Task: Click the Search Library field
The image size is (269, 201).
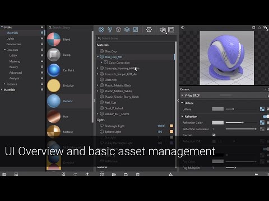Action: 69,27
